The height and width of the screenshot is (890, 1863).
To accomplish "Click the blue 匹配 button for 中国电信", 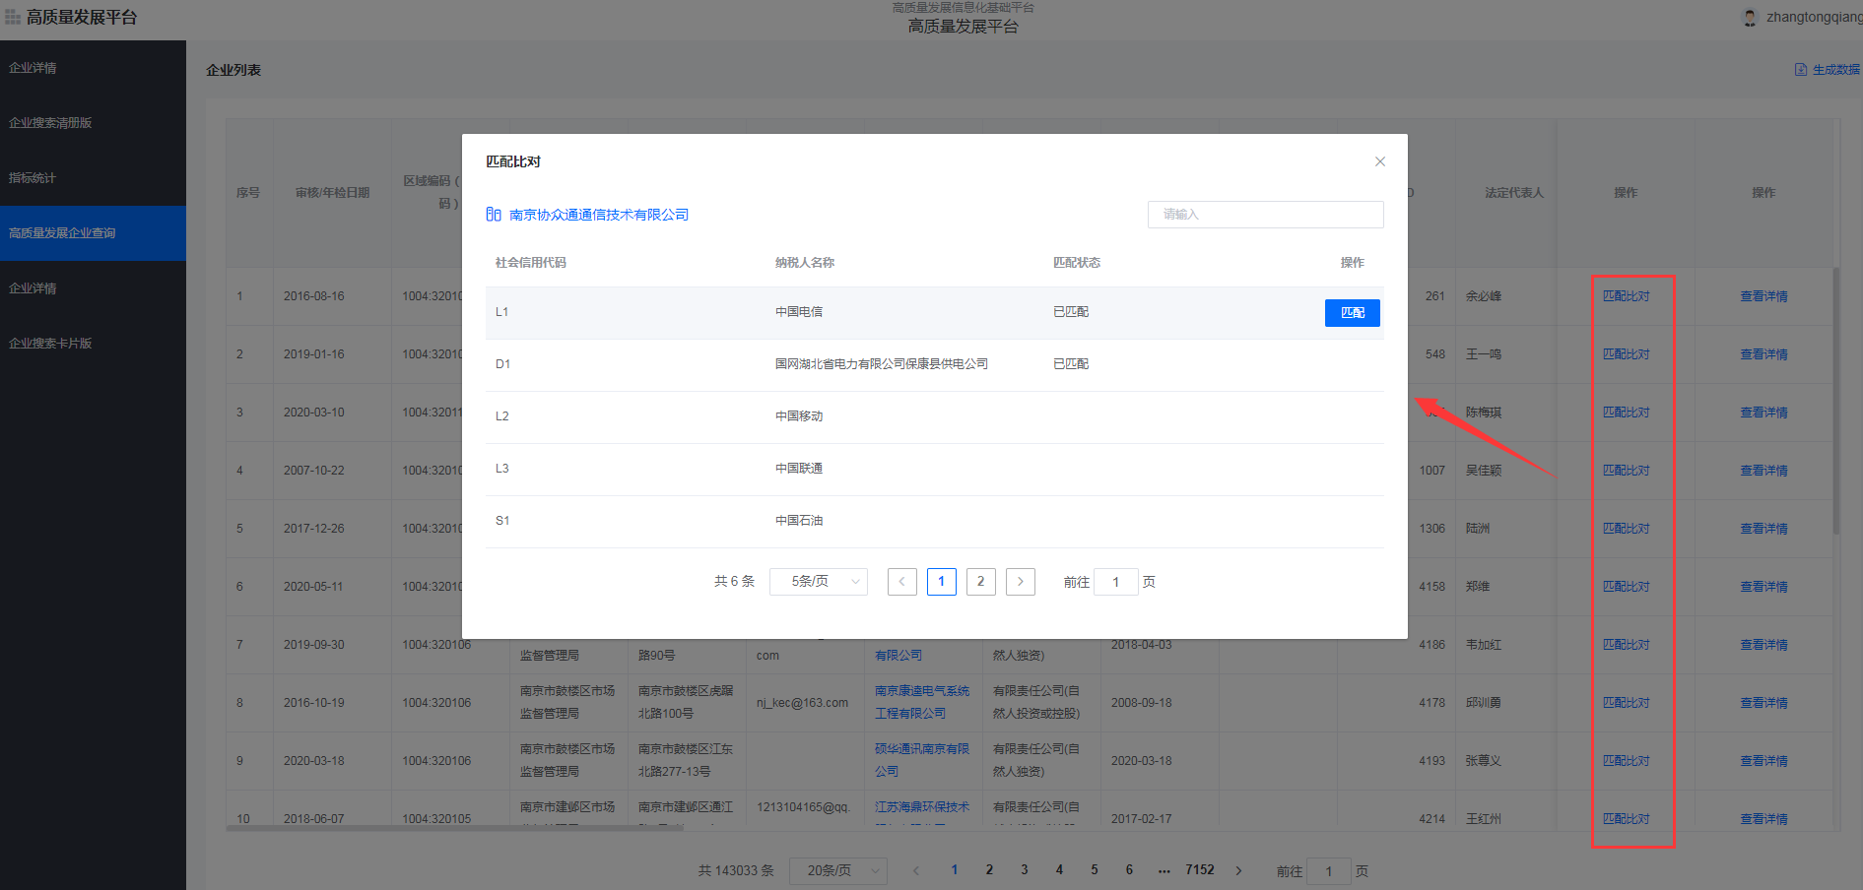I will [x=1353, y=313].
